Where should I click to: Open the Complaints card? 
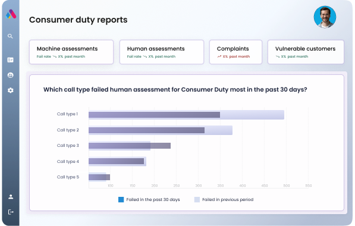pyautogui.click(x=235, y=52)
